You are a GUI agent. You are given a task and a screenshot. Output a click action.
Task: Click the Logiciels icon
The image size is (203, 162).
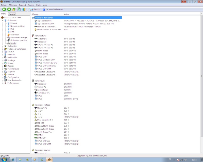(5, 72)
